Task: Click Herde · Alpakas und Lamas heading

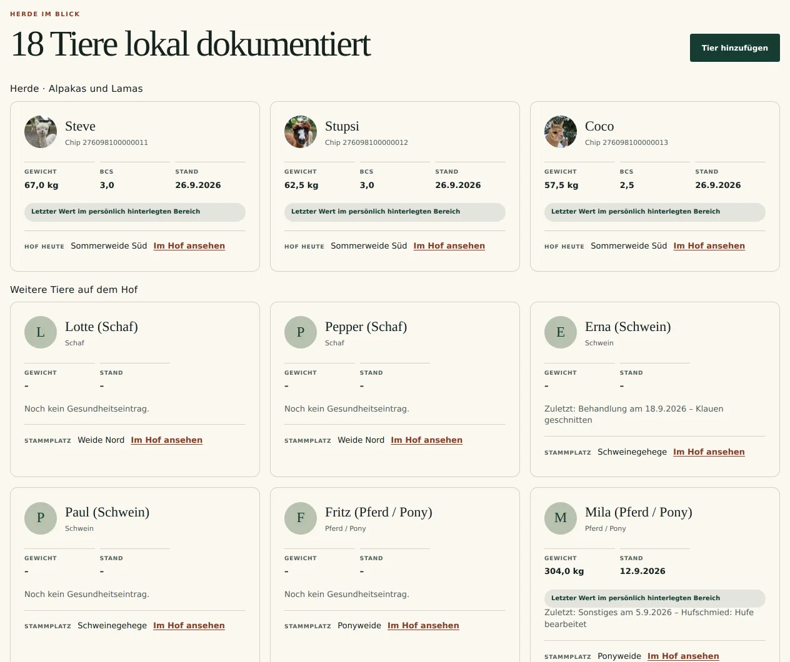Action: 76,89
